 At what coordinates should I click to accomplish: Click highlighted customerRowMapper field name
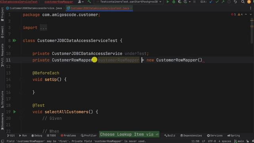tap(119, 60)
